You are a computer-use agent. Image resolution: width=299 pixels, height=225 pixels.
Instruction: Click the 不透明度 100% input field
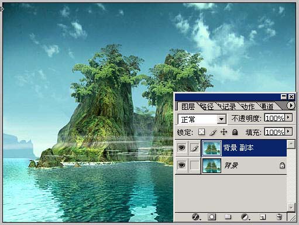click(x=274, y=117)
